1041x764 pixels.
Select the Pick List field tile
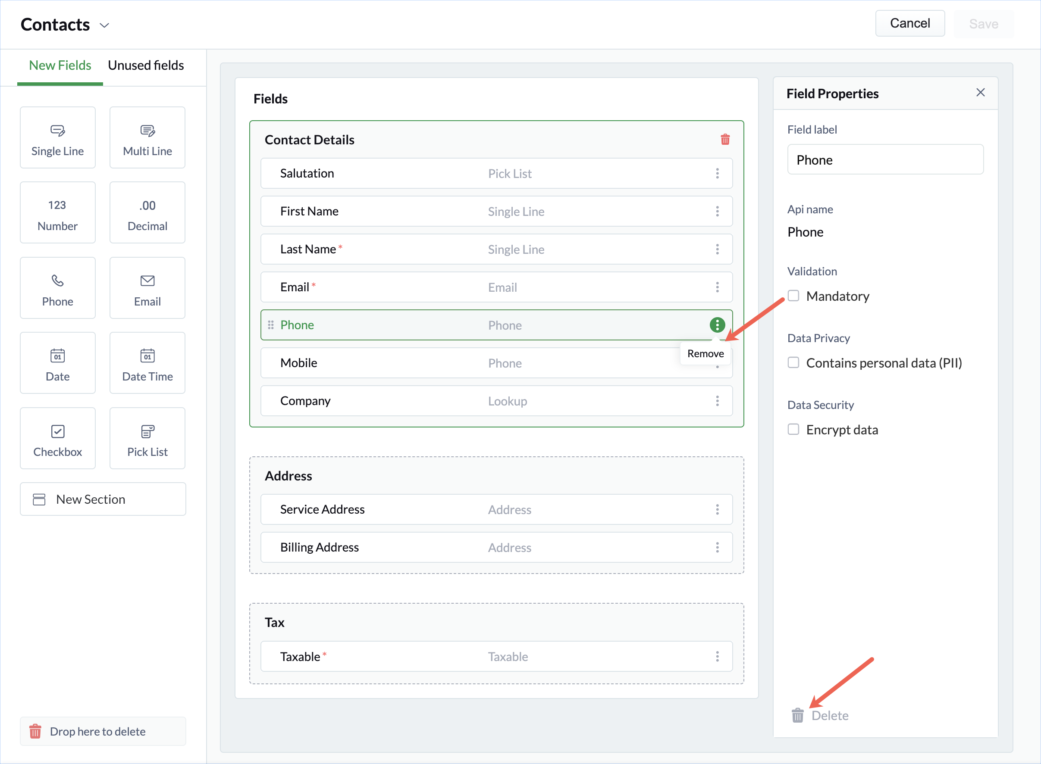click(x=147, y=438)
